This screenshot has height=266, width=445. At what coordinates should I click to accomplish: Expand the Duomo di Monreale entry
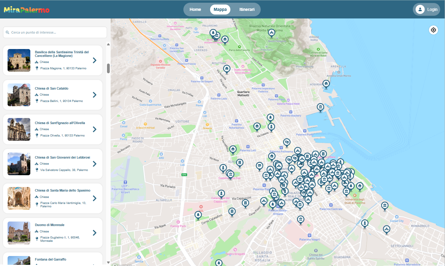pos(94,233)
